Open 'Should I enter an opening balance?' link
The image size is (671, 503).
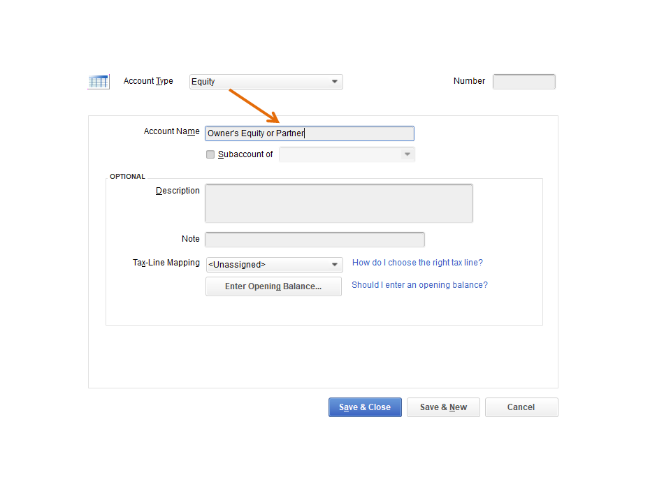[x=419, y=285]
